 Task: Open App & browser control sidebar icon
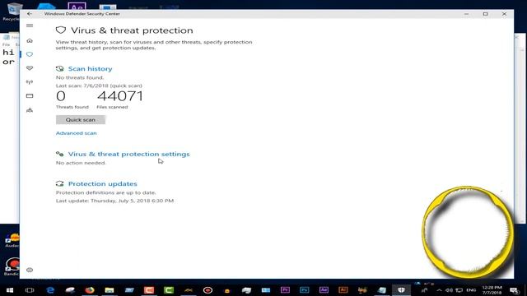point(30,96)
